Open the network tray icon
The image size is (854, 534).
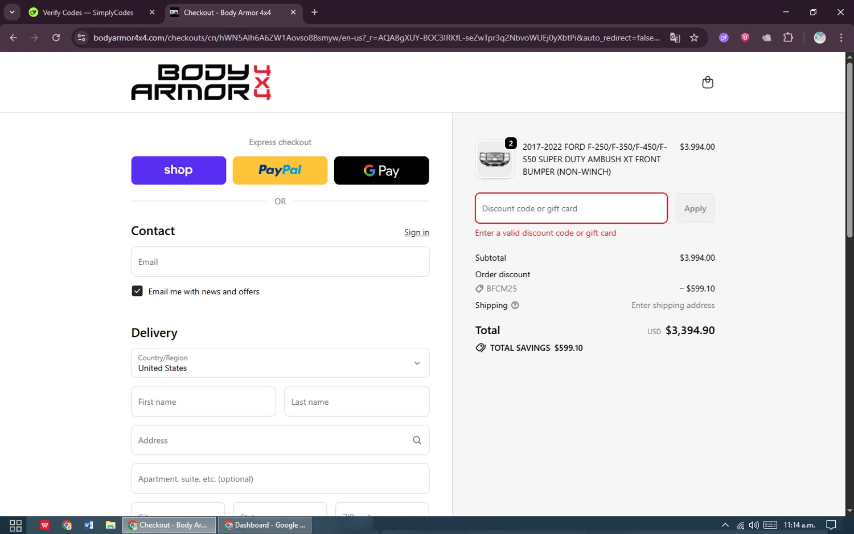740,525
